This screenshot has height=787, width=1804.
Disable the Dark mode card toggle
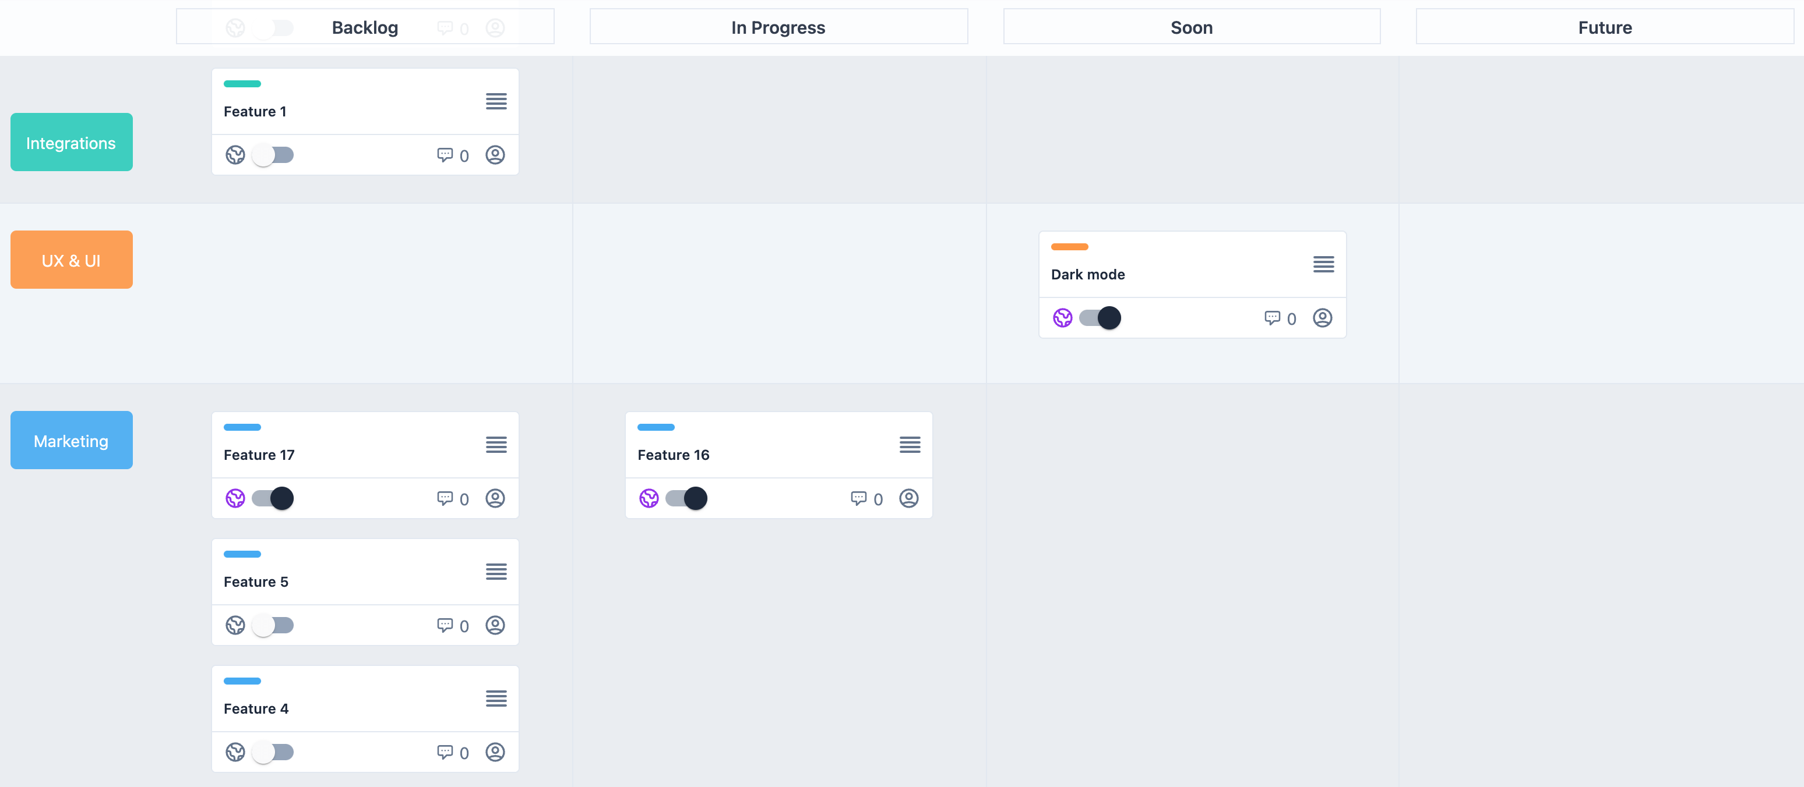[x=1100, y=318]
